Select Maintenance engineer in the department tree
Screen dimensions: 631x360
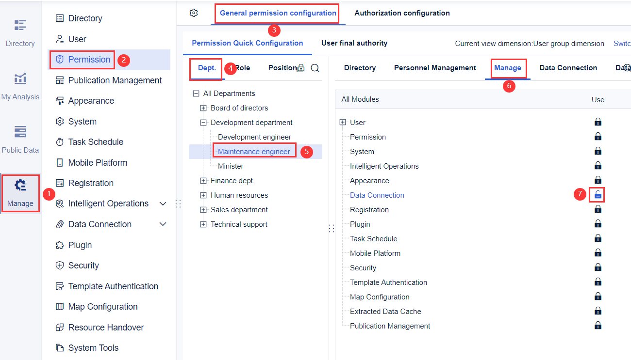click(x=254, y=150)
